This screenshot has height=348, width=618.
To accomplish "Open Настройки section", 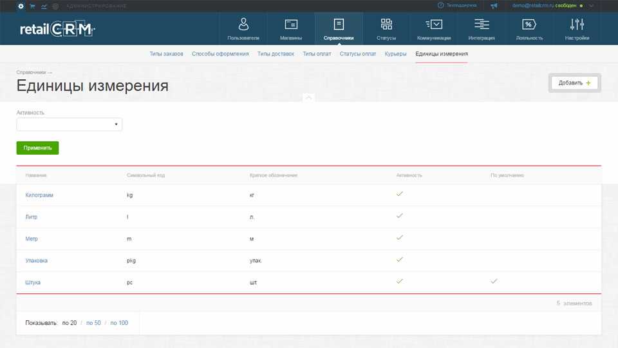I will (577, 29).
